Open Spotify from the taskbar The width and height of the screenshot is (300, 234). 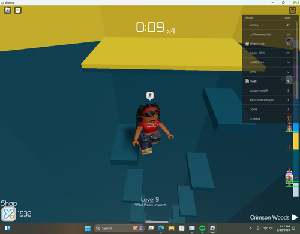202,228
